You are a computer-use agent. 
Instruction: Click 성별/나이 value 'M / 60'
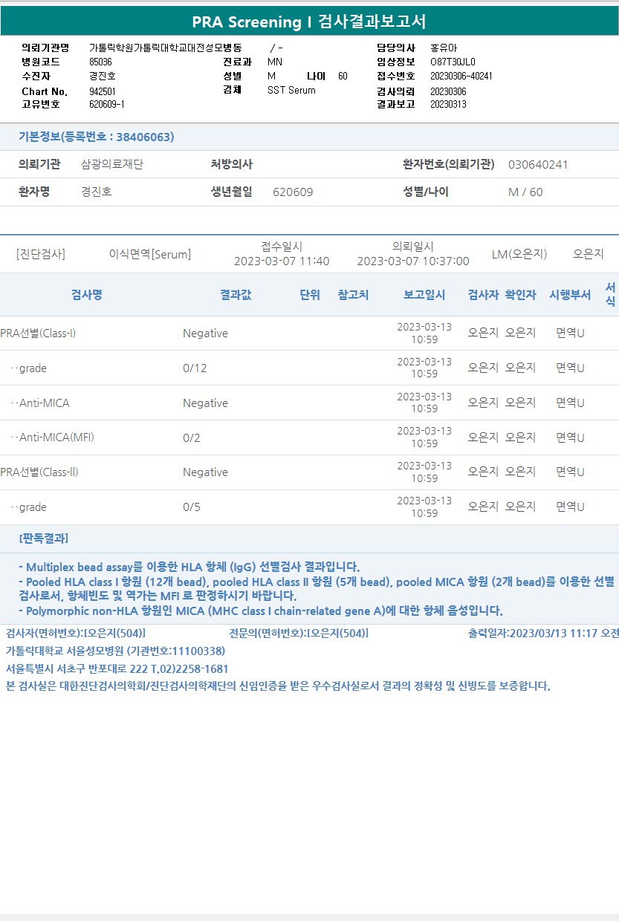[x=525, y=192]
